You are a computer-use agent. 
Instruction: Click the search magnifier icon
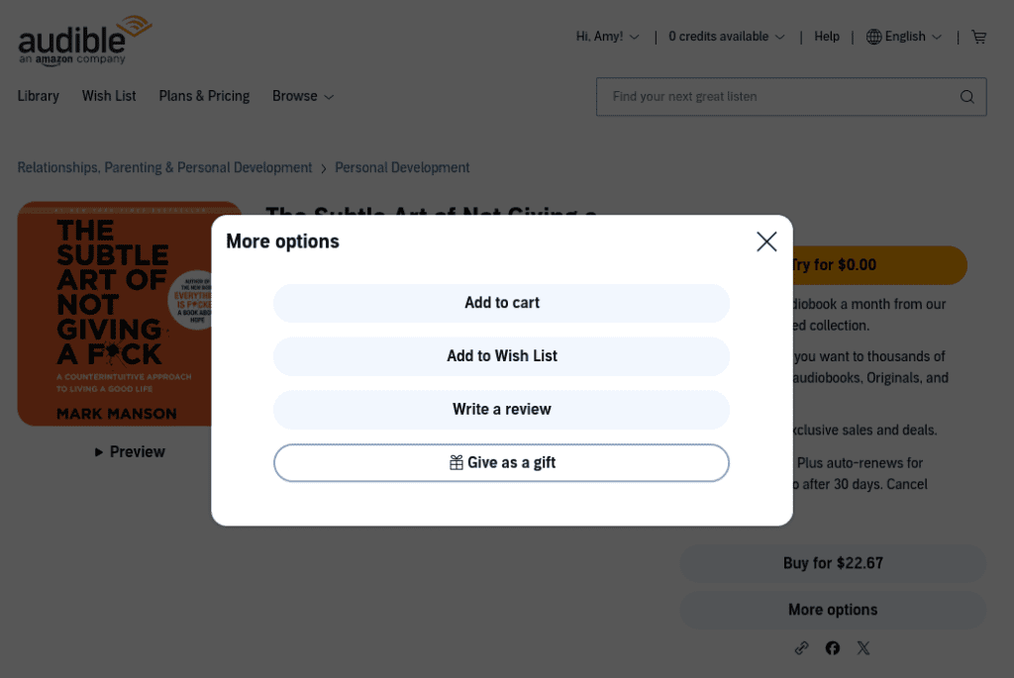pos(966,97)
